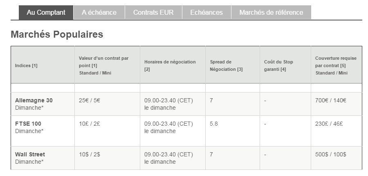The width and height of the screenshot is (368, 176).
Task: Click the Spread de Négociation [3] header
Action: pos(226,65)
